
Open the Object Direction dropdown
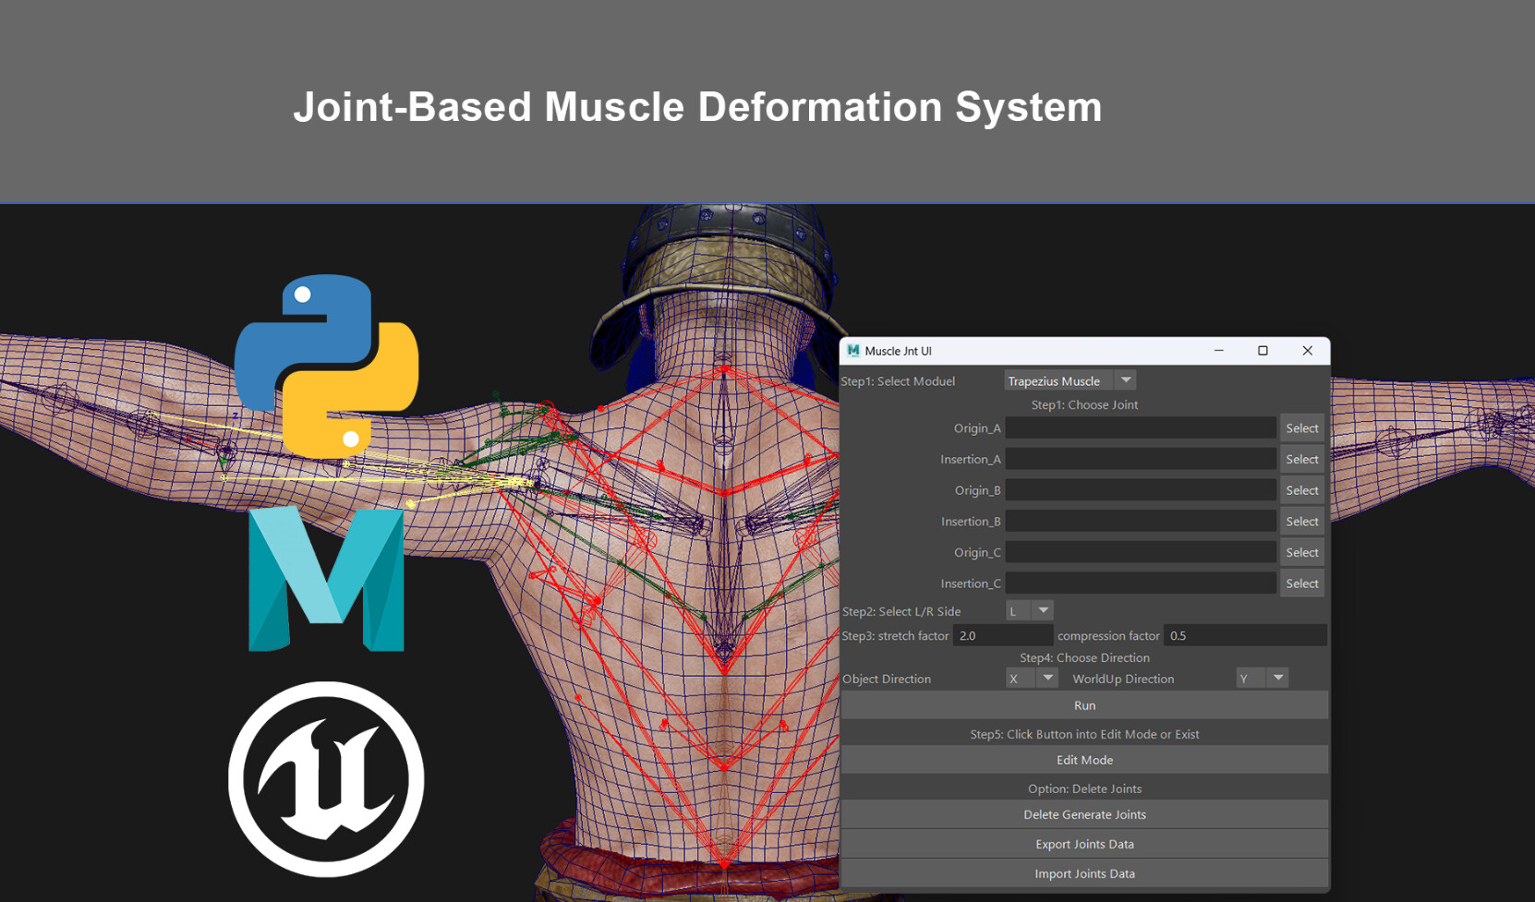coord(1047,678)
